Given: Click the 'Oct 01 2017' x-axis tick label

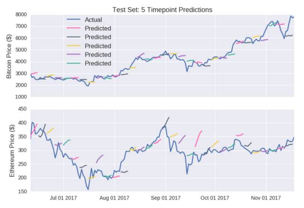Looking at the screenshot, I should click(215, 198).
